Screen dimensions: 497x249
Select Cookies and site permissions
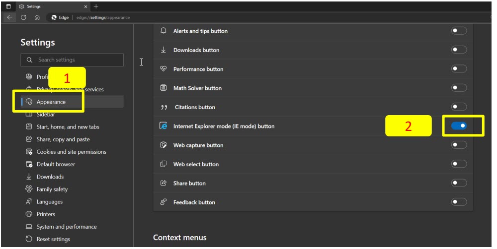click(x=71, y=152)
